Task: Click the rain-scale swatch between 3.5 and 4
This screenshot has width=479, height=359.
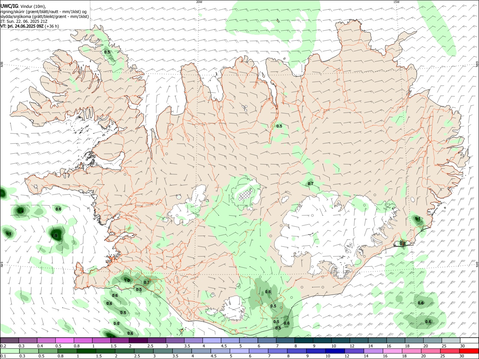Action: pyautogui.click(x=182, y=351)
